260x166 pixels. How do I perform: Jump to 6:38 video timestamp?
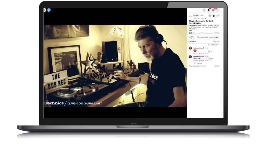click(207, 57)
